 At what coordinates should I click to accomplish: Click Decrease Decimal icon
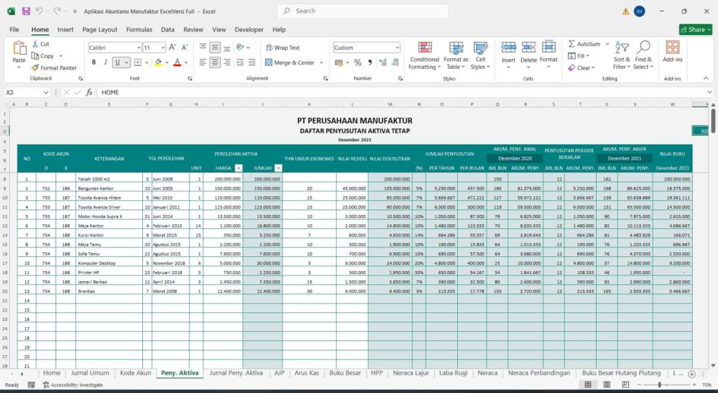tap(395, 62)
